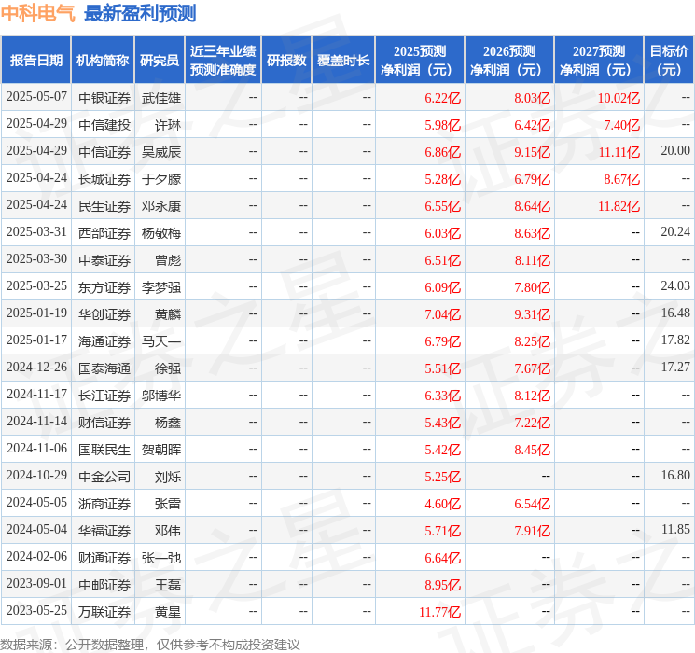The width and height of the screenshot is (695, 653).
Task: Select the 11.77亿 forecast value
Action: click(439, 612)
